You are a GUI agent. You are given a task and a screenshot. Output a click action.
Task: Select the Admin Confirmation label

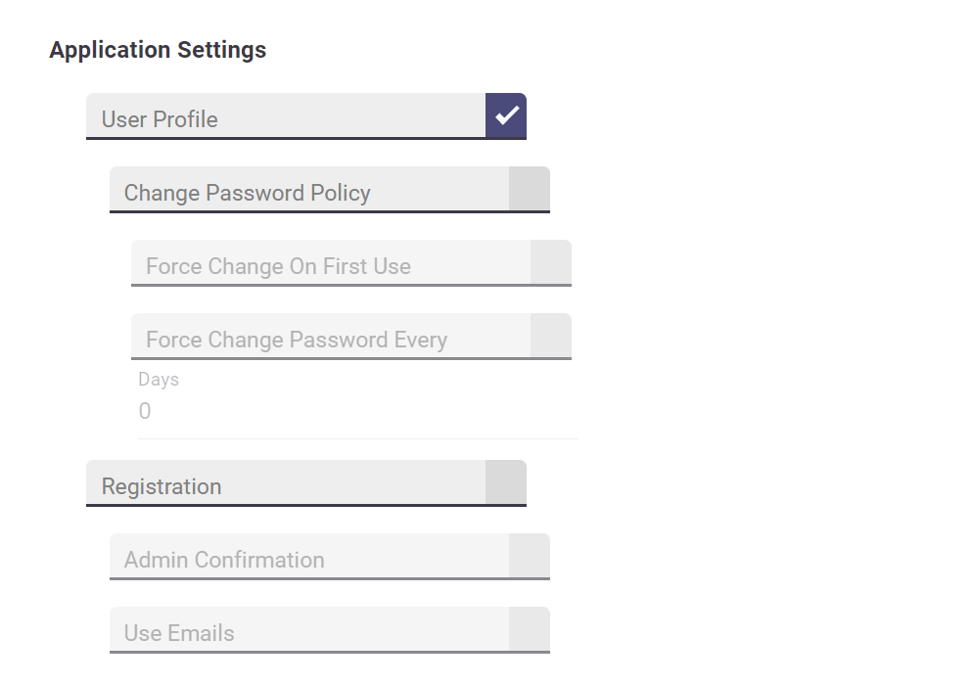224,560
